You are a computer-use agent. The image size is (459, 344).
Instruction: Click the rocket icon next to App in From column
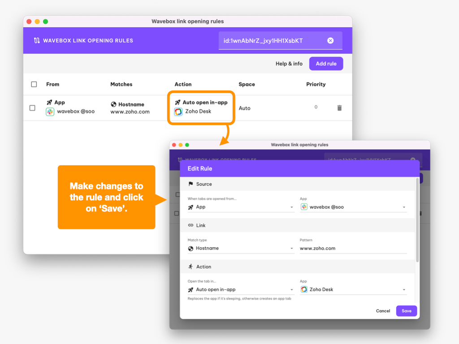pyautogui.click(x=49, y=103)
